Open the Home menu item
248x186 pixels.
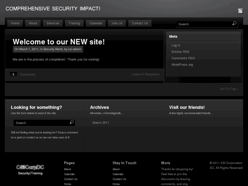(15, 23)
